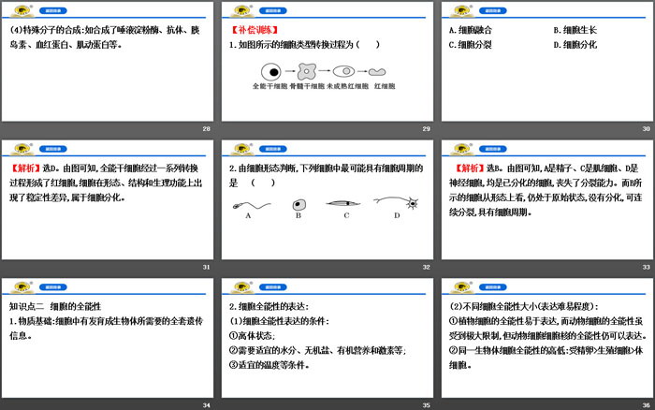Click the red 【解析】 label on slide 31
This screenshot has width=655, height=410.
pyautogui.click(x=24, y=168)
